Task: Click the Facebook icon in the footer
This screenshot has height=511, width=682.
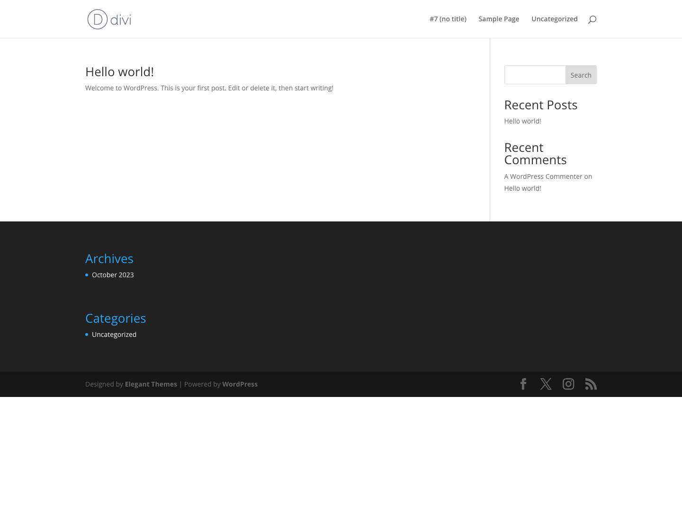Action: tap(523, 384)
